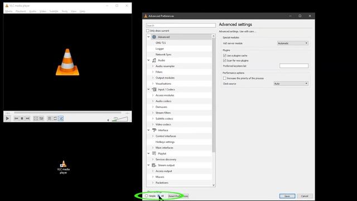Open the Subtitle menu in VLC
The width and height of the screenshot is (357, 201).
[x=54, y=11]
